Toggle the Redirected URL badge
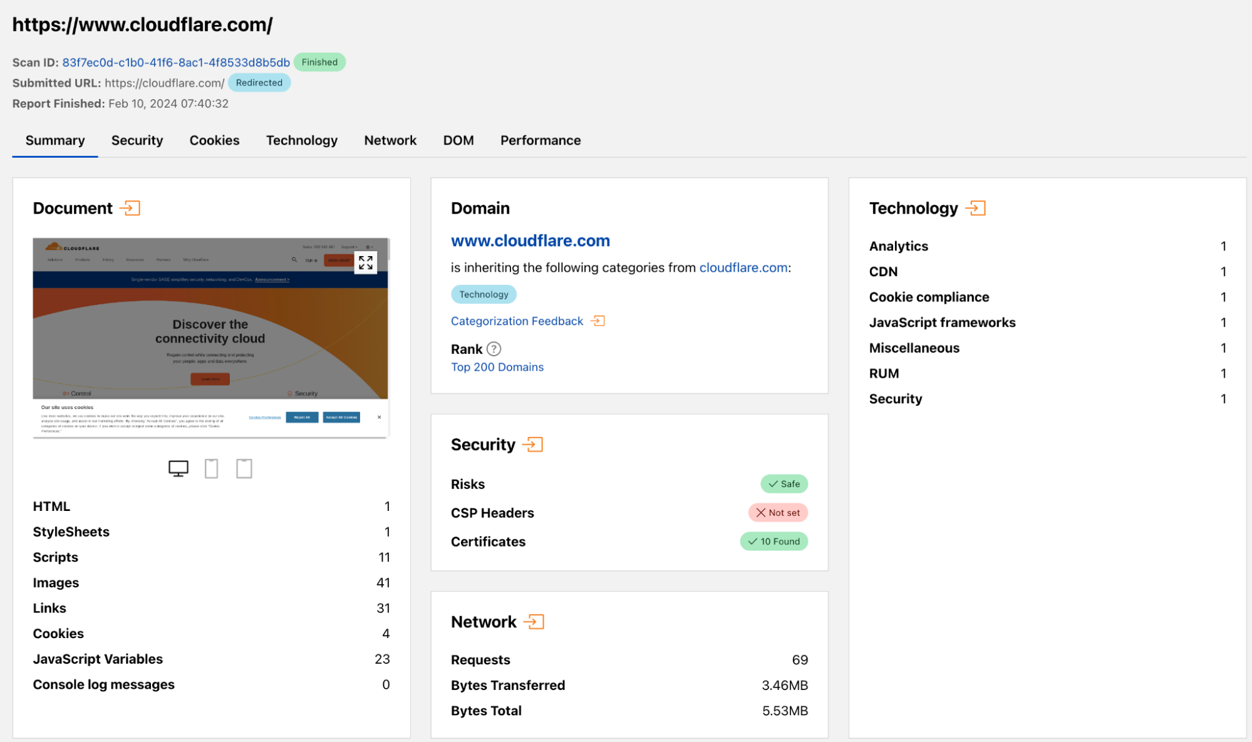 coord(259,82)
